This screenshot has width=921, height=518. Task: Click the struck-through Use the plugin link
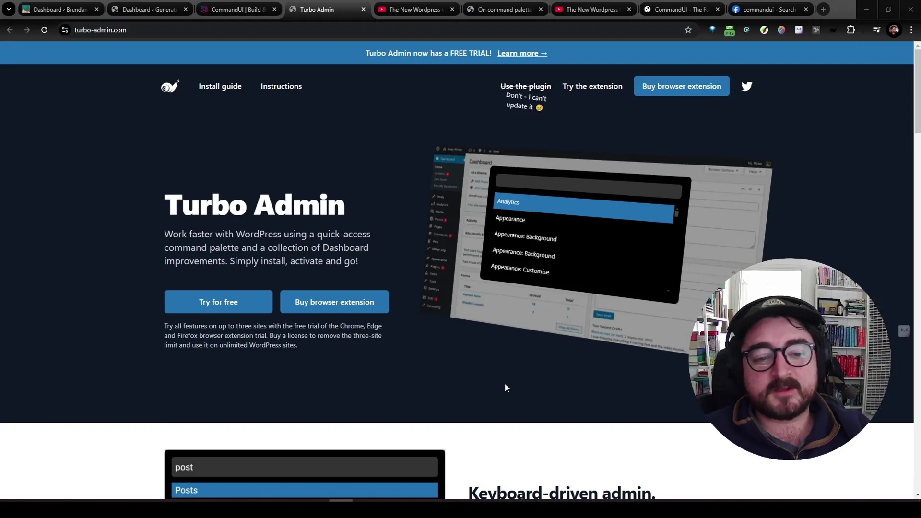pyautogui.click(x=526, y=86)
